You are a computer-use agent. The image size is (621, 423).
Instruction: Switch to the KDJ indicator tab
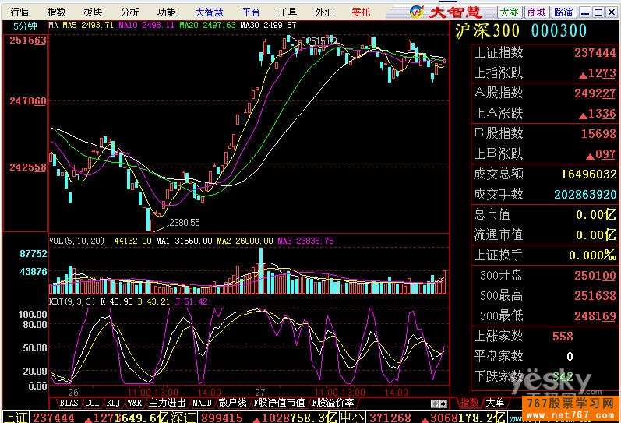[x=113, y=403]
